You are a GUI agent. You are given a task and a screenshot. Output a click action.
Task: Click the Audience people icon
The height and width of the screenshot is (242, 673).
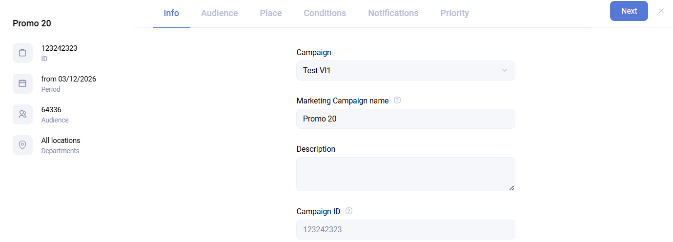pyautogui.click(x=22, y=114)
